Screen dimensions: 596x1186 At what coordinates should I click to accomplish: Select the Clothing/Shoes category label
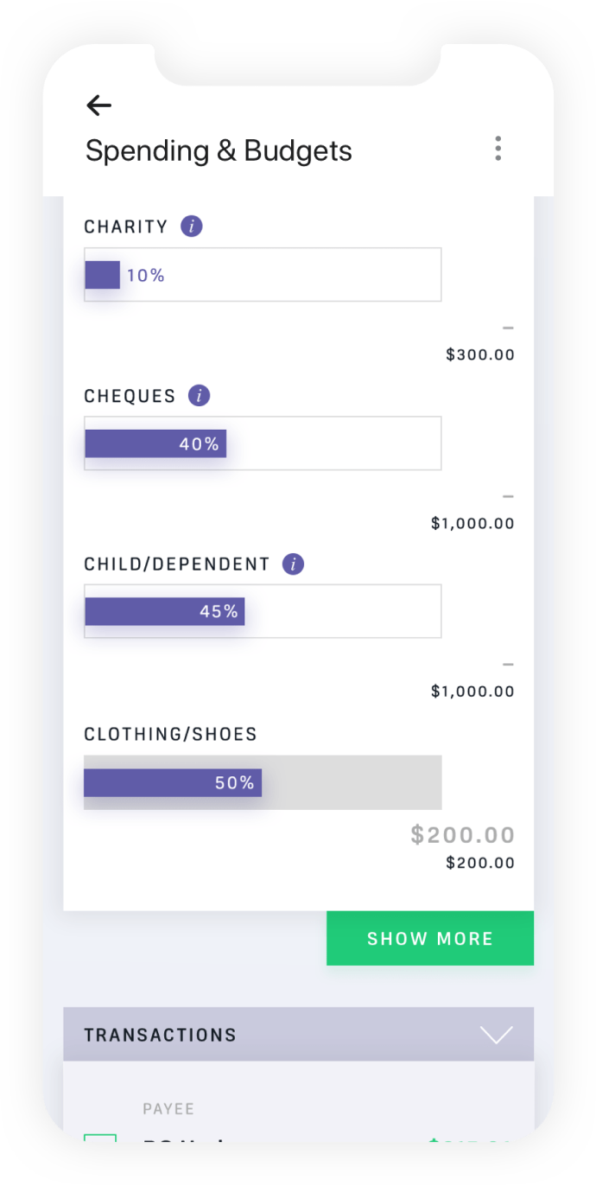coord(170,735)
